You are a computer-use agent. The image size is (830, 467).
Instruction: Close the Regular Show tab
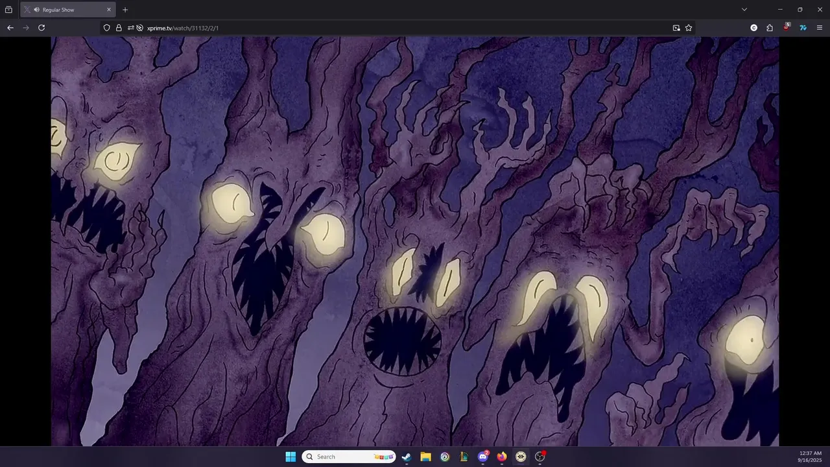pos(109,10)
